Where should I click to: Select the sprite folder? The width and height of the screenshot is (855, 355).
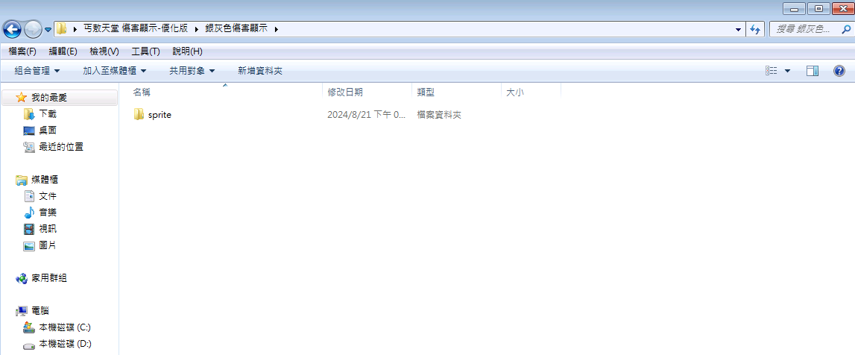160,115
